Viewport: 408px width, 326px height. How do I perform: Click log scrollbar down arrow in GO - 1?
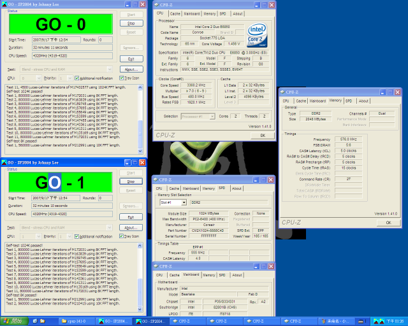click(x=140, y=309)
